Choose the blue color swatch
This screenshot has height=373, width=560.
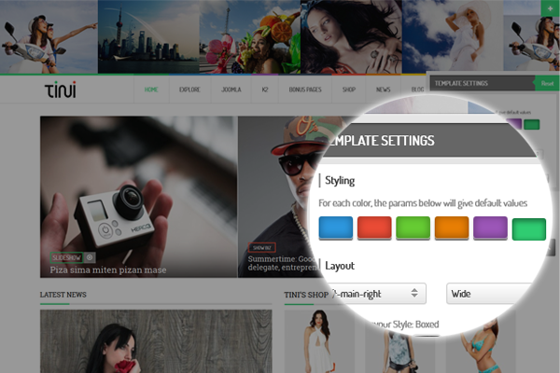[x=335, y=228]
